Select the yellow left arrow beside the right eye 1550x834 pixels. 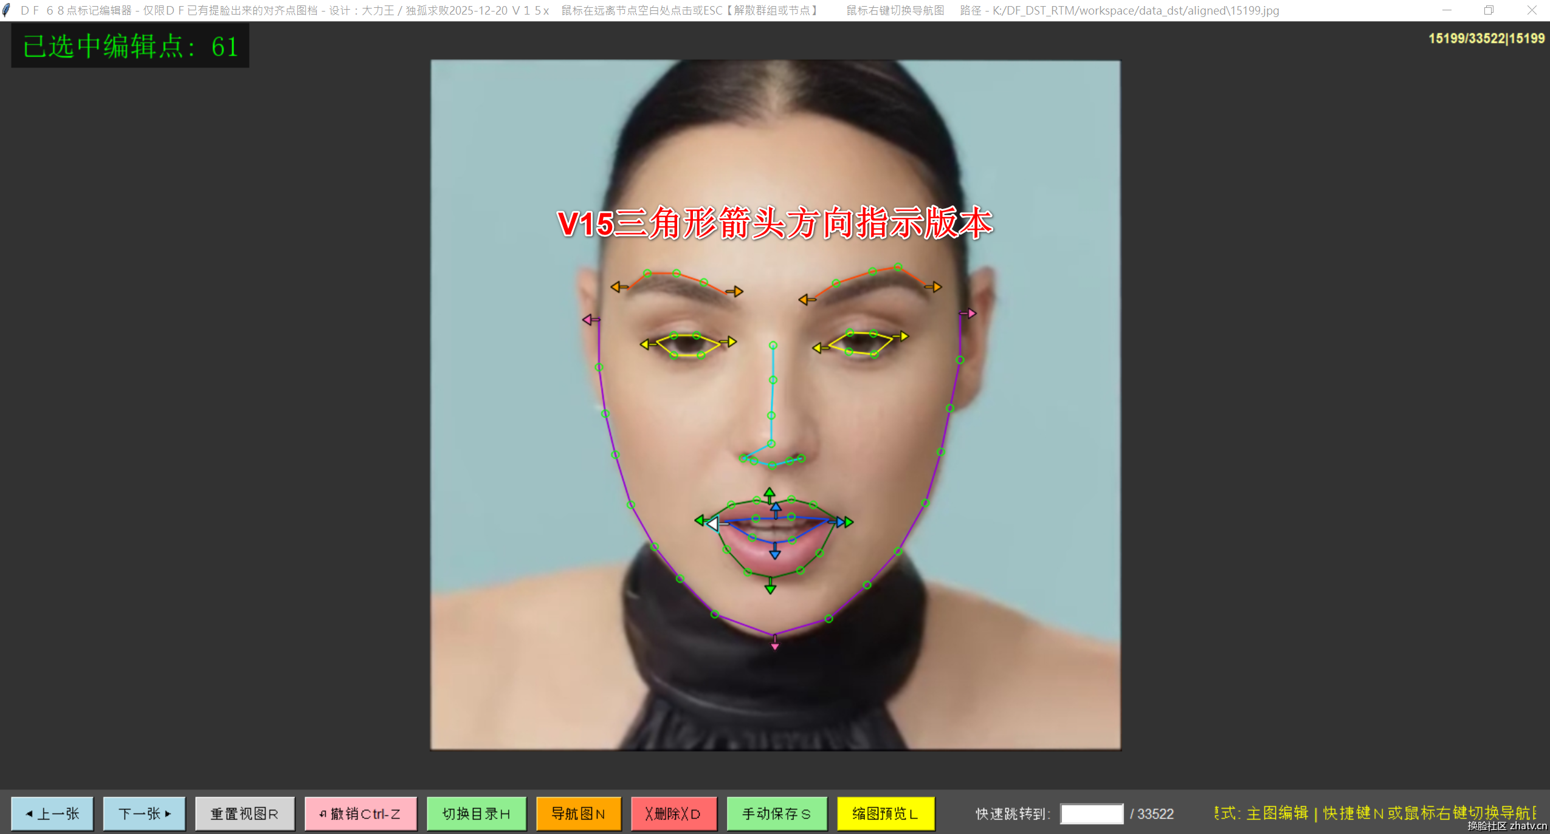coord(819,347)
